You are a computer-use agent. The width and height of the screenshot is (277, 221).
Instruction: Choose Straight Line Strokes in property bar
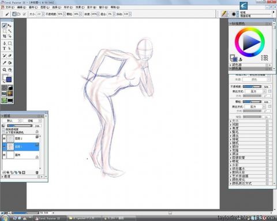pos(19,14)
